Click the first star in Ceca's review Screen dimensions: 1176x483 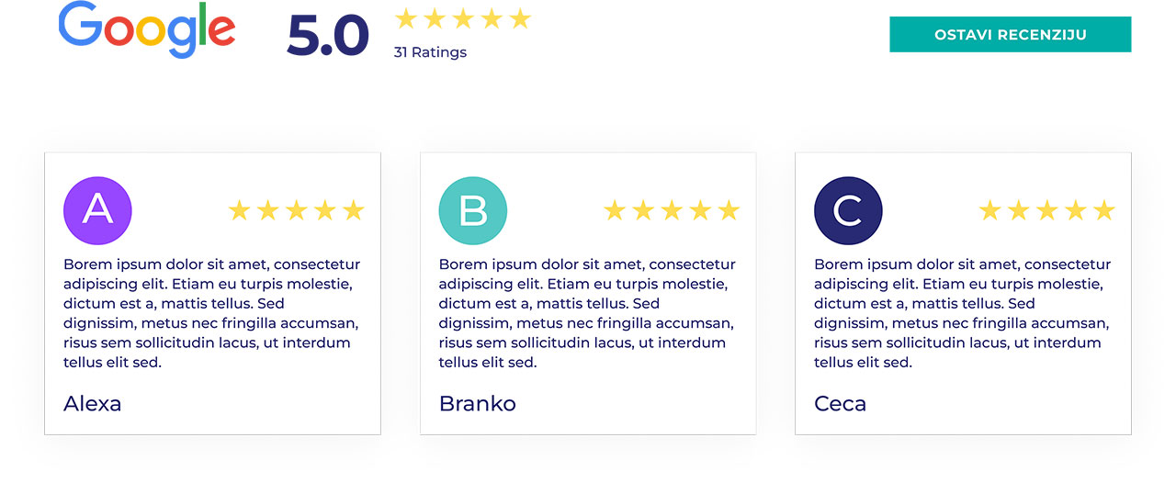pos(989,211)
